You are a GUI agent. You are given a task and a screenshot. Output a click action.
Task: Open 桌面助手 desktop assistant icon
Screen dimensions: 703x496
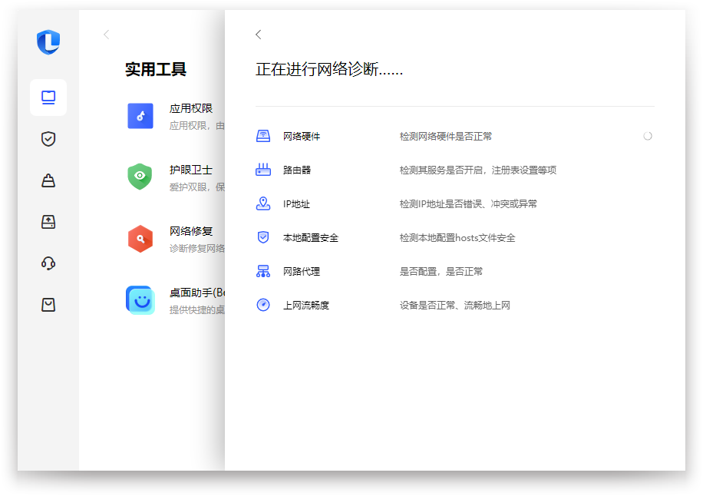(x=140, y=299)
